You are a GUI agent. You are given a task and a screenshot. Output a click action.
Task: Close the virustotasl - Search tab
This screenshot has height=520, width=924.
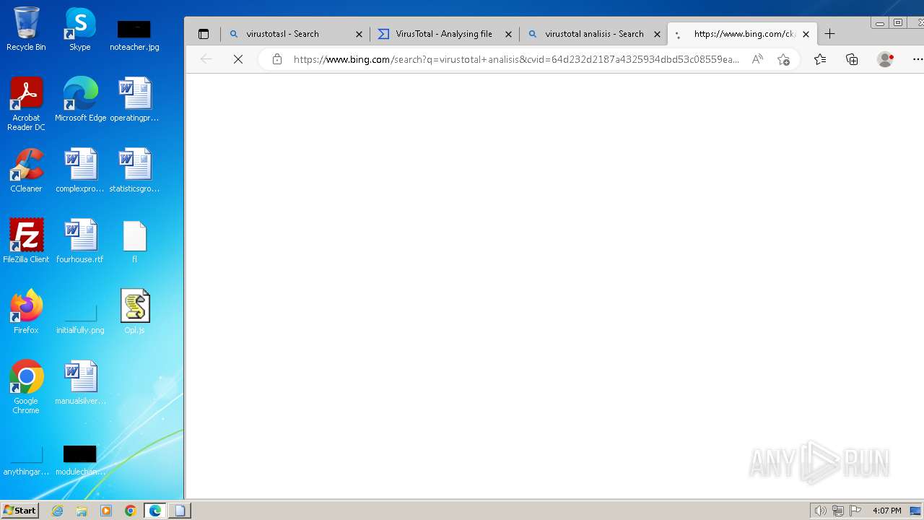[x=359, y=34]
